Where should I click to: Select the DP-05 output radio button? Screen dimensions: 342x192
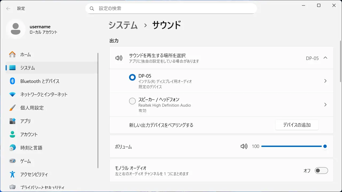click(x=132, y=77)
